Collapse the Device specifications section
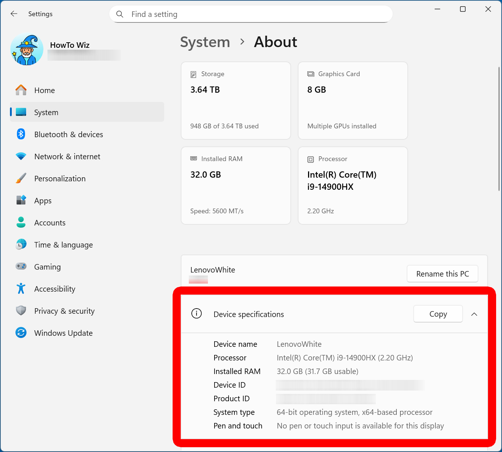502x452 pixels. point(474,314)
